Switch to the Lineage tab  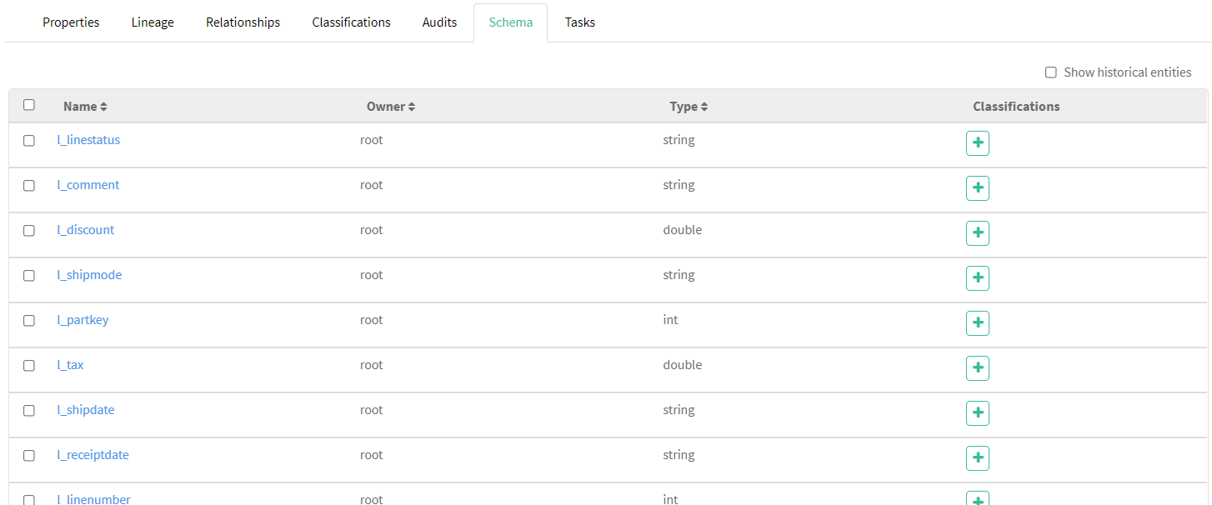152,22
